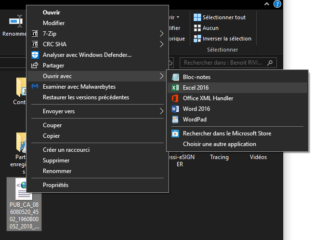Click the 7-Zip archive icon in context menu

(x=35, y=34)
